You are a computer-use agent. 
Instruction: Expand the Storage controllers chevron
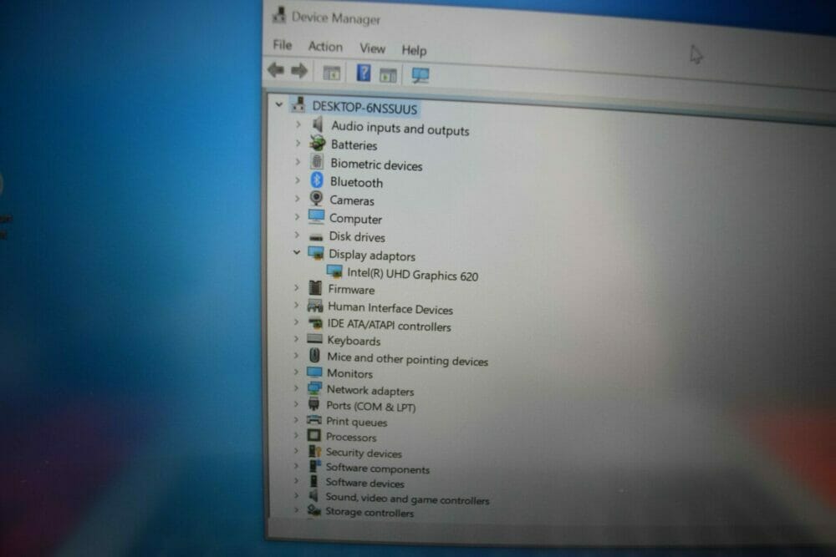[x=296, y=509]
